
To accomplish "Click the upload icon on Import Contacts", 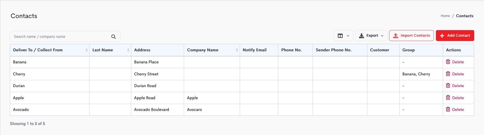I will [x=396, y=36].
